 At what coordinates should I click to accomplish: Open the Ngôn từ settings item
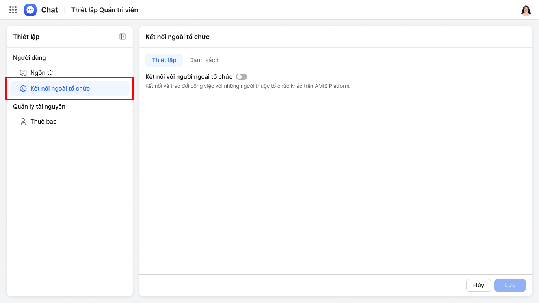(x=41, y=73)
